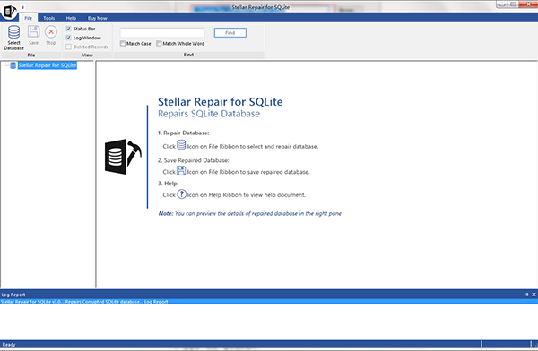Click the Stellar application logo button
The width and height of the screenshot is (538, 351).
(x=9, y=12)
